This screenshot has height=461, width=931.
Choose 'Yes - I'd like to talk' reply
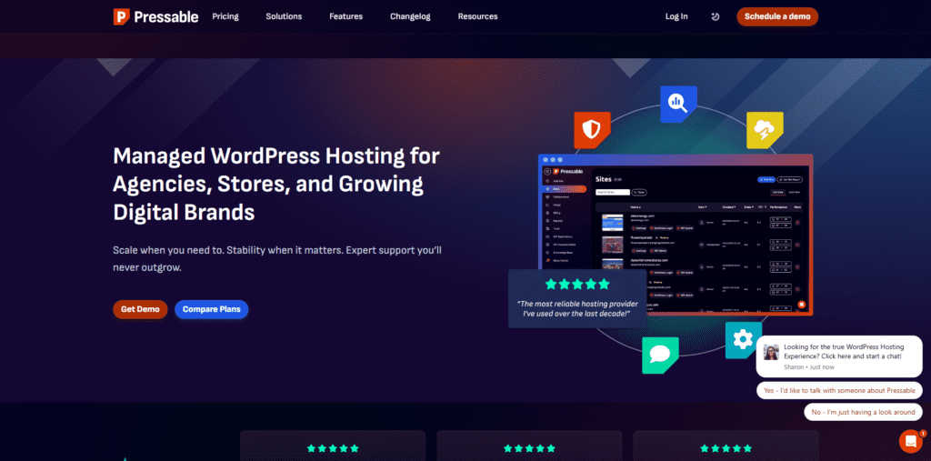(x=839, y=390)
